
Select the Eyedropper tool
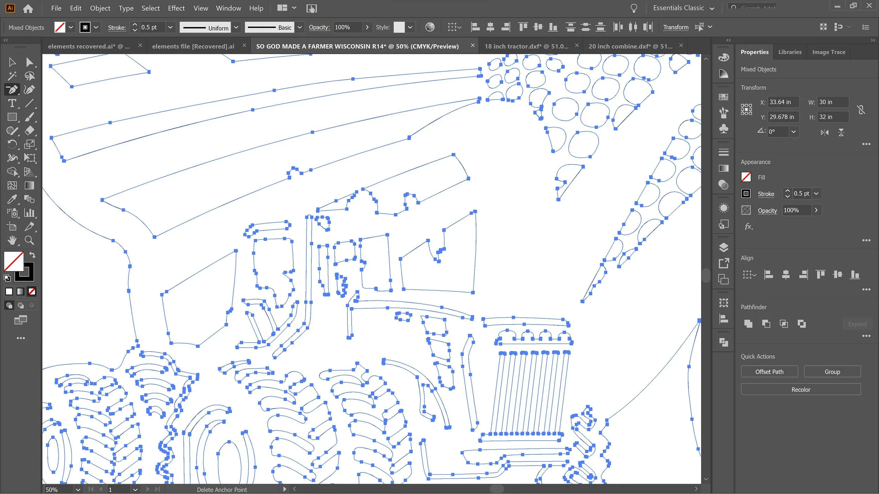coord(12,199)
